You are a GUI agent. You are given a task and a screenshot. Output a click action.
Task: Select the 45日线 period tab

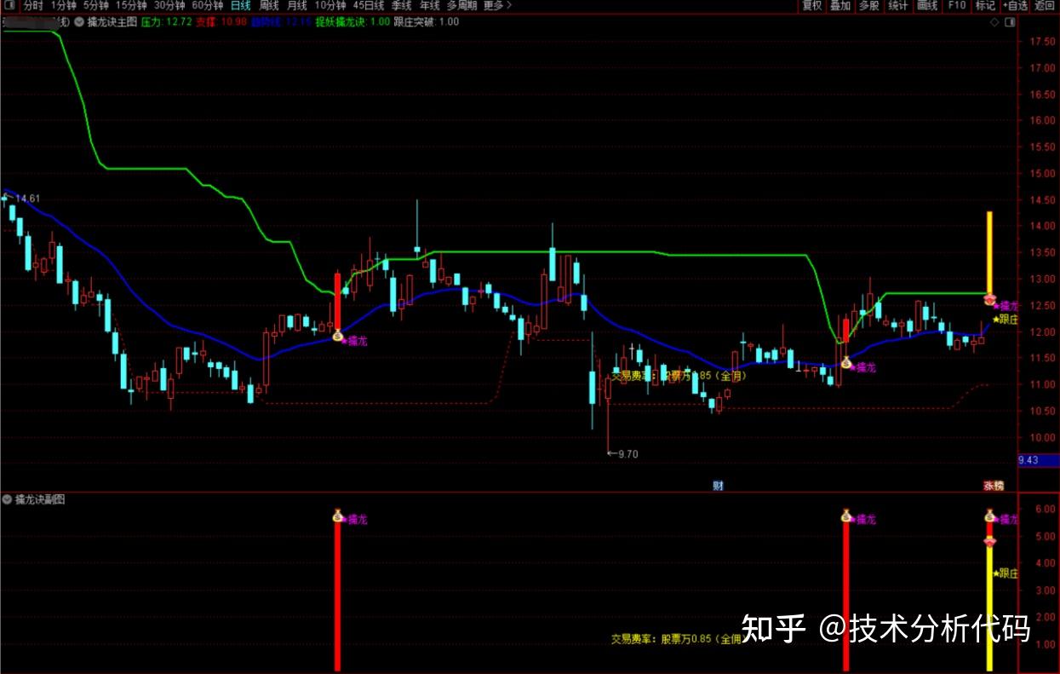370,5
